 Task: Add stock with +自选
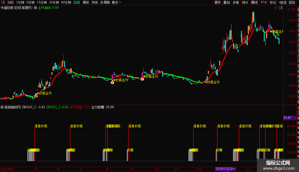point(282,2)
